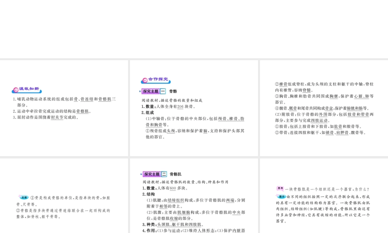The image size is (388, 233).
Task: Click the underlined answer 206
Action: 180,106
